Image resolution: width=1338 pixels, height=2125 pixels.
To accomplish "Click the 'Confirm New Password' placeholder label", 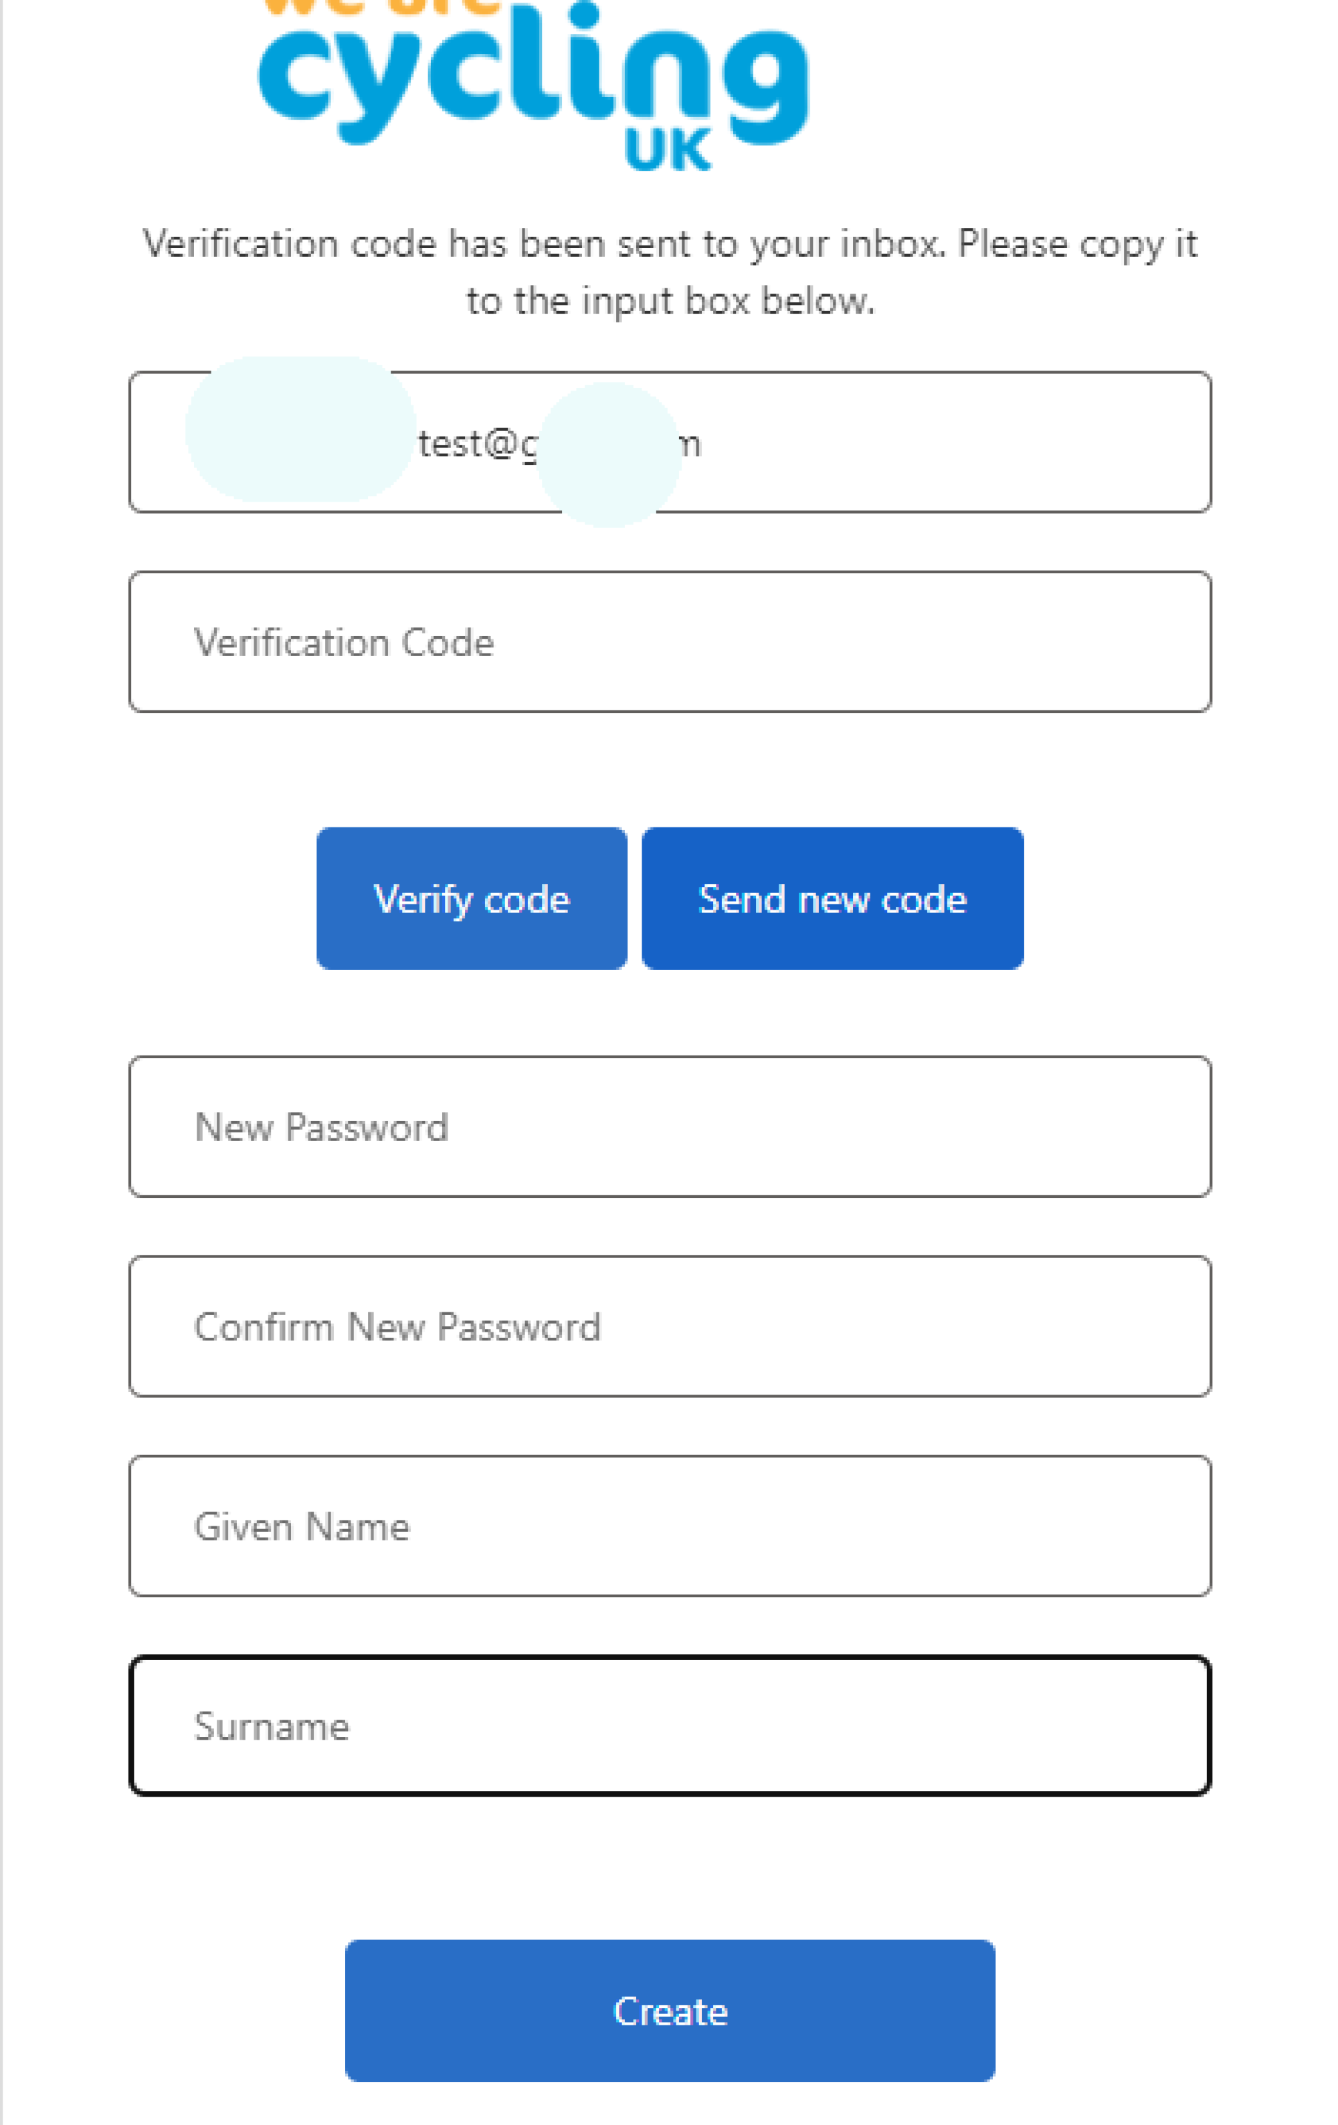I will [x=397, y=1327].
